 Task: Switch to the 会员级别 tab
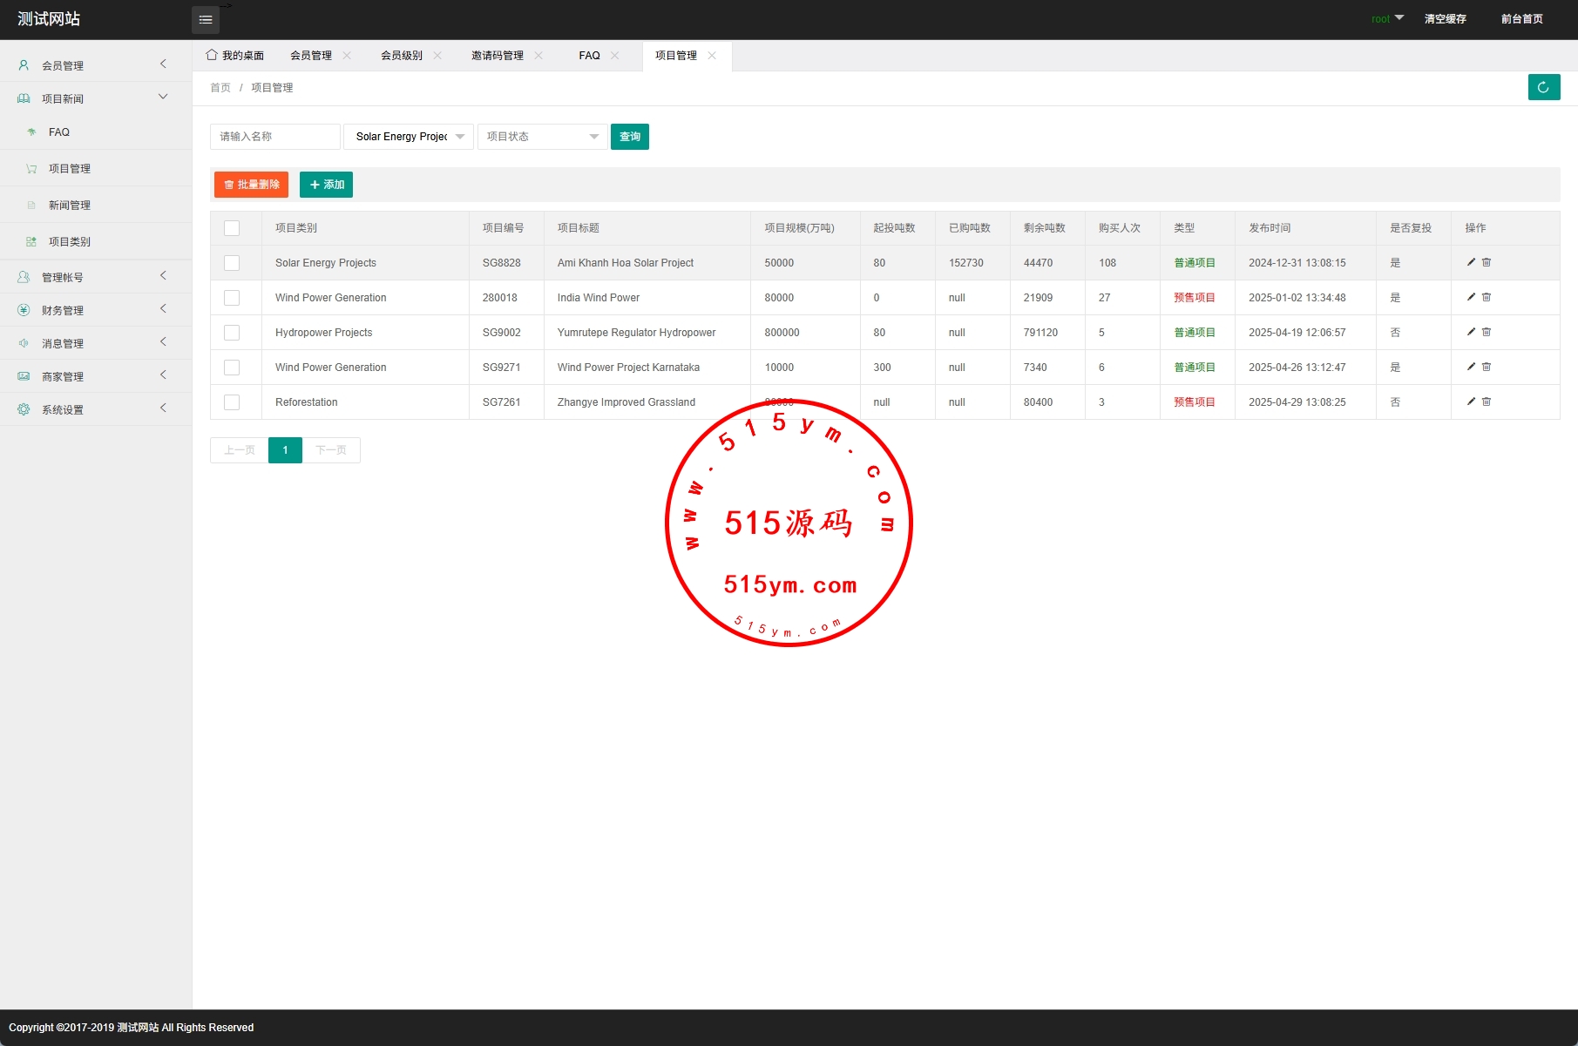coord(401,56)
